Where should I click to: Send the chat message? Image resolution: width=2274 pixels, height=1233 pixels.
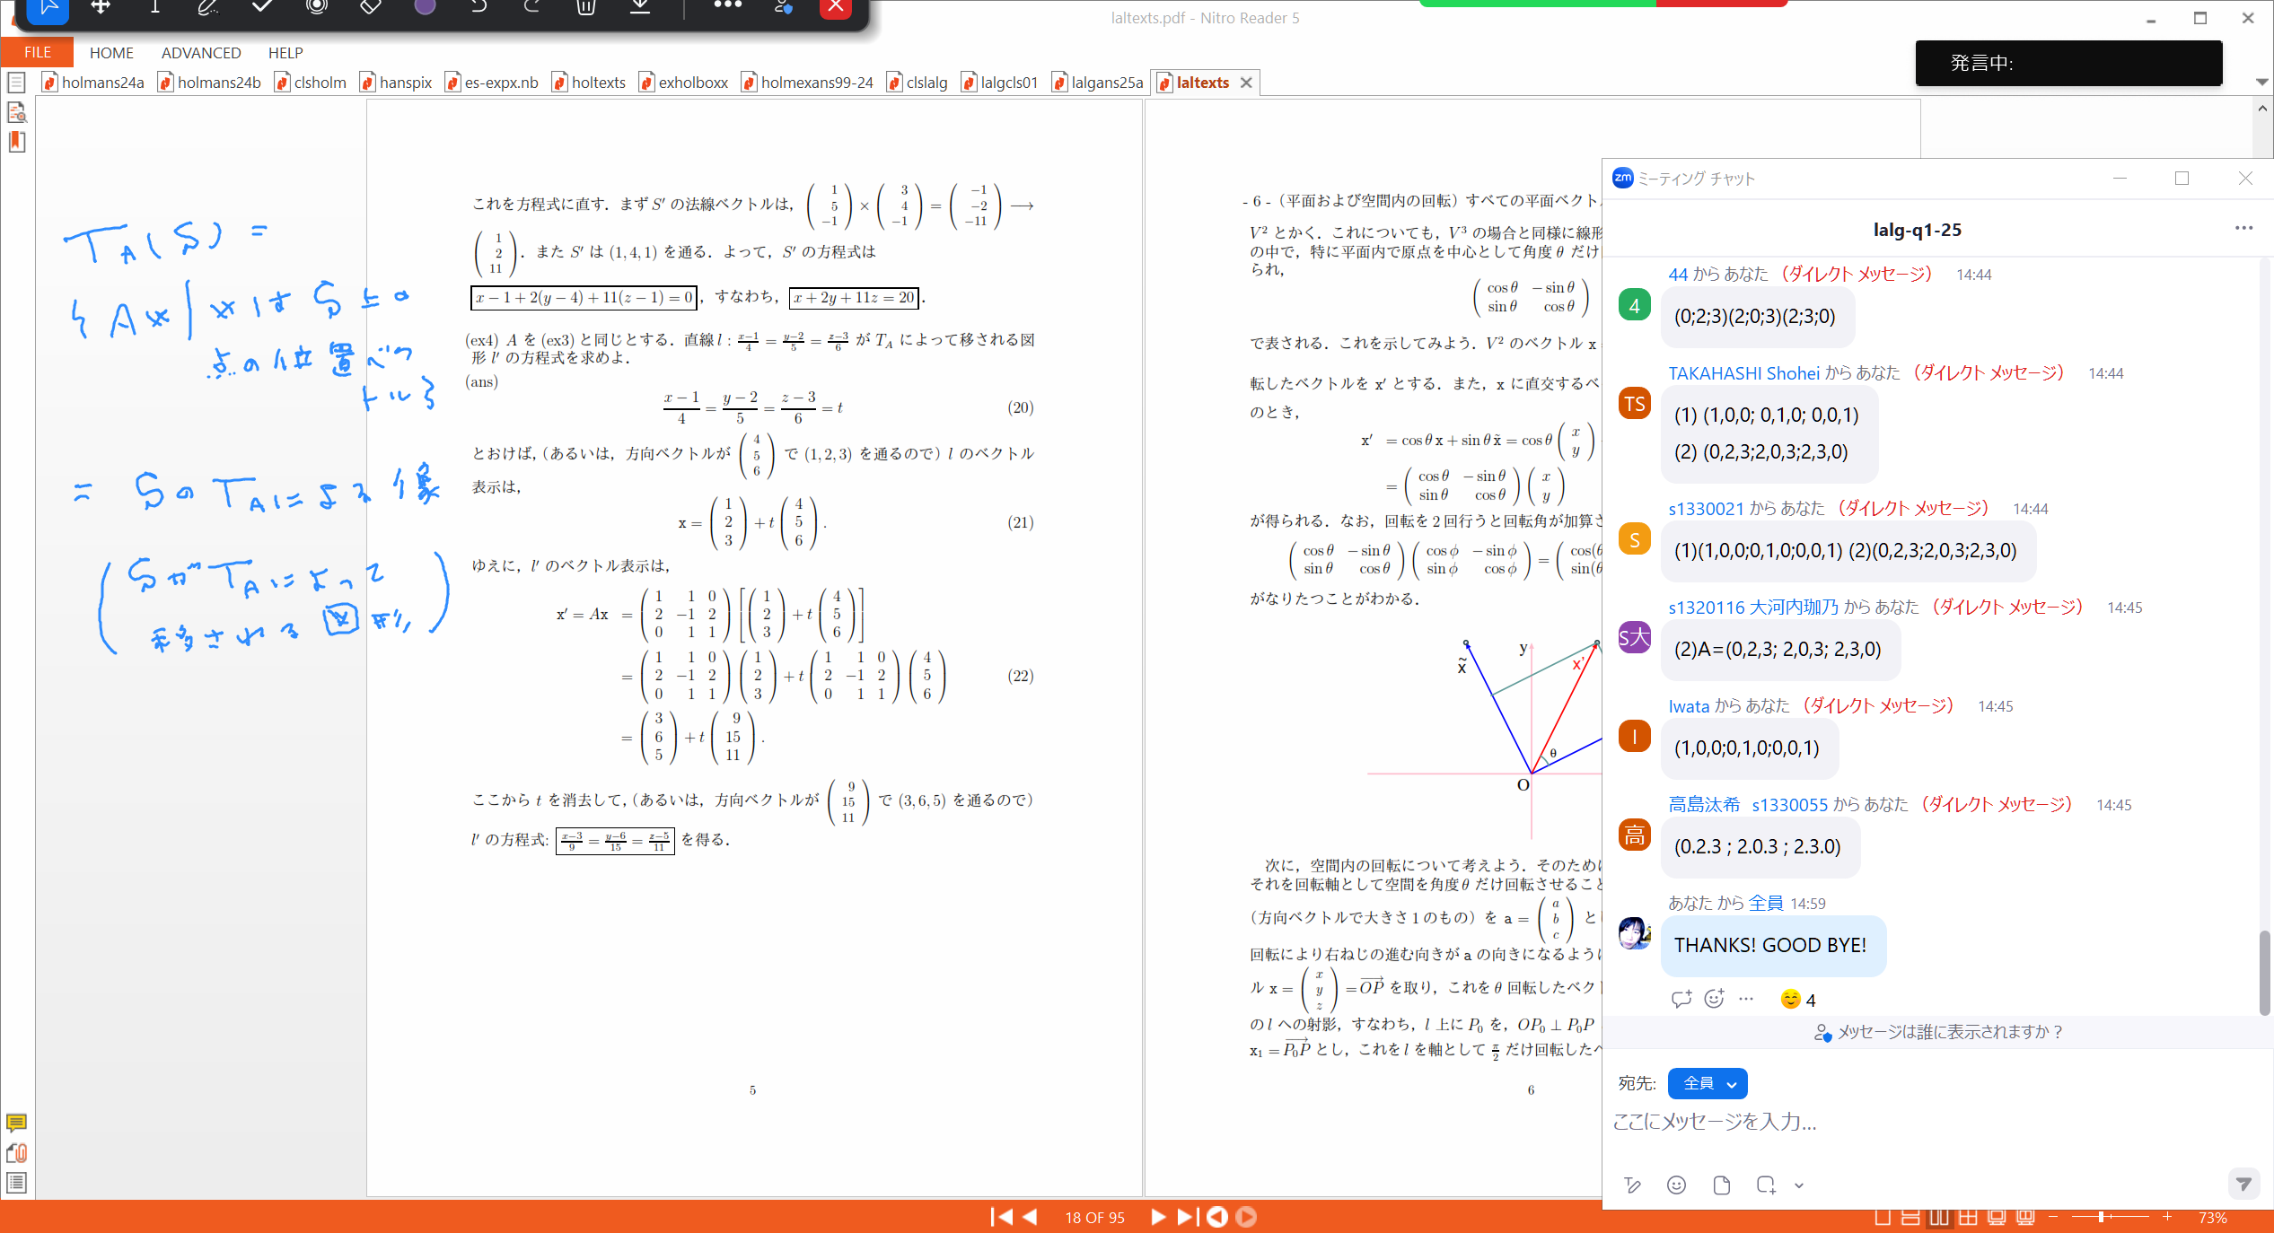2243,1185
